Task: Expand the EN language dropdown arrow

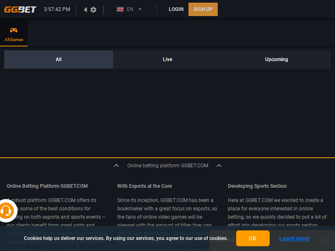Action: pyautogui.click(x=140, y=9)
